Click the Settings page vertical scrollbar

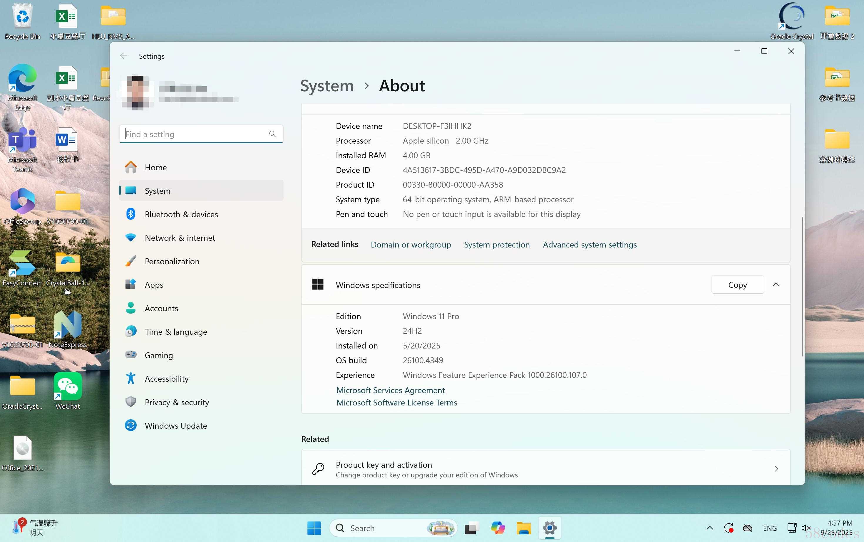click(802, 287)
